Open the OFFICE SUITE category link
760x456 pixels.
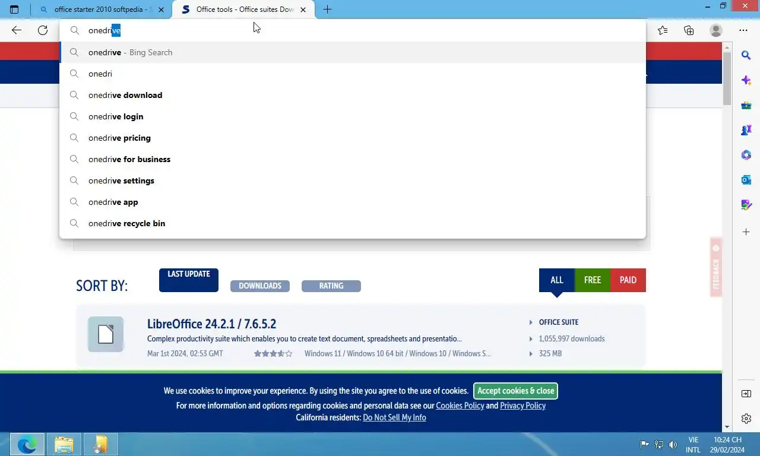pos(559,322)
